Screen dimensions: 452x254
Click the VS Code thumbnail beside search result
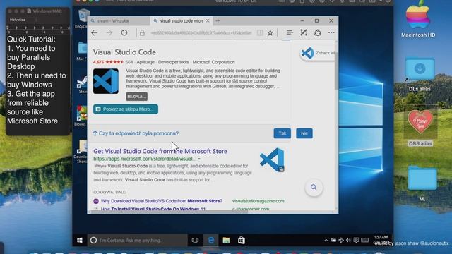point(272,160)
